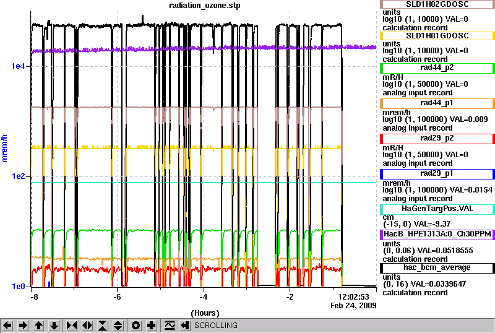Click the 12:02:53 timestamp label
Image resolution: width=495 pixels, height=333 pixels.
point(353,297)
